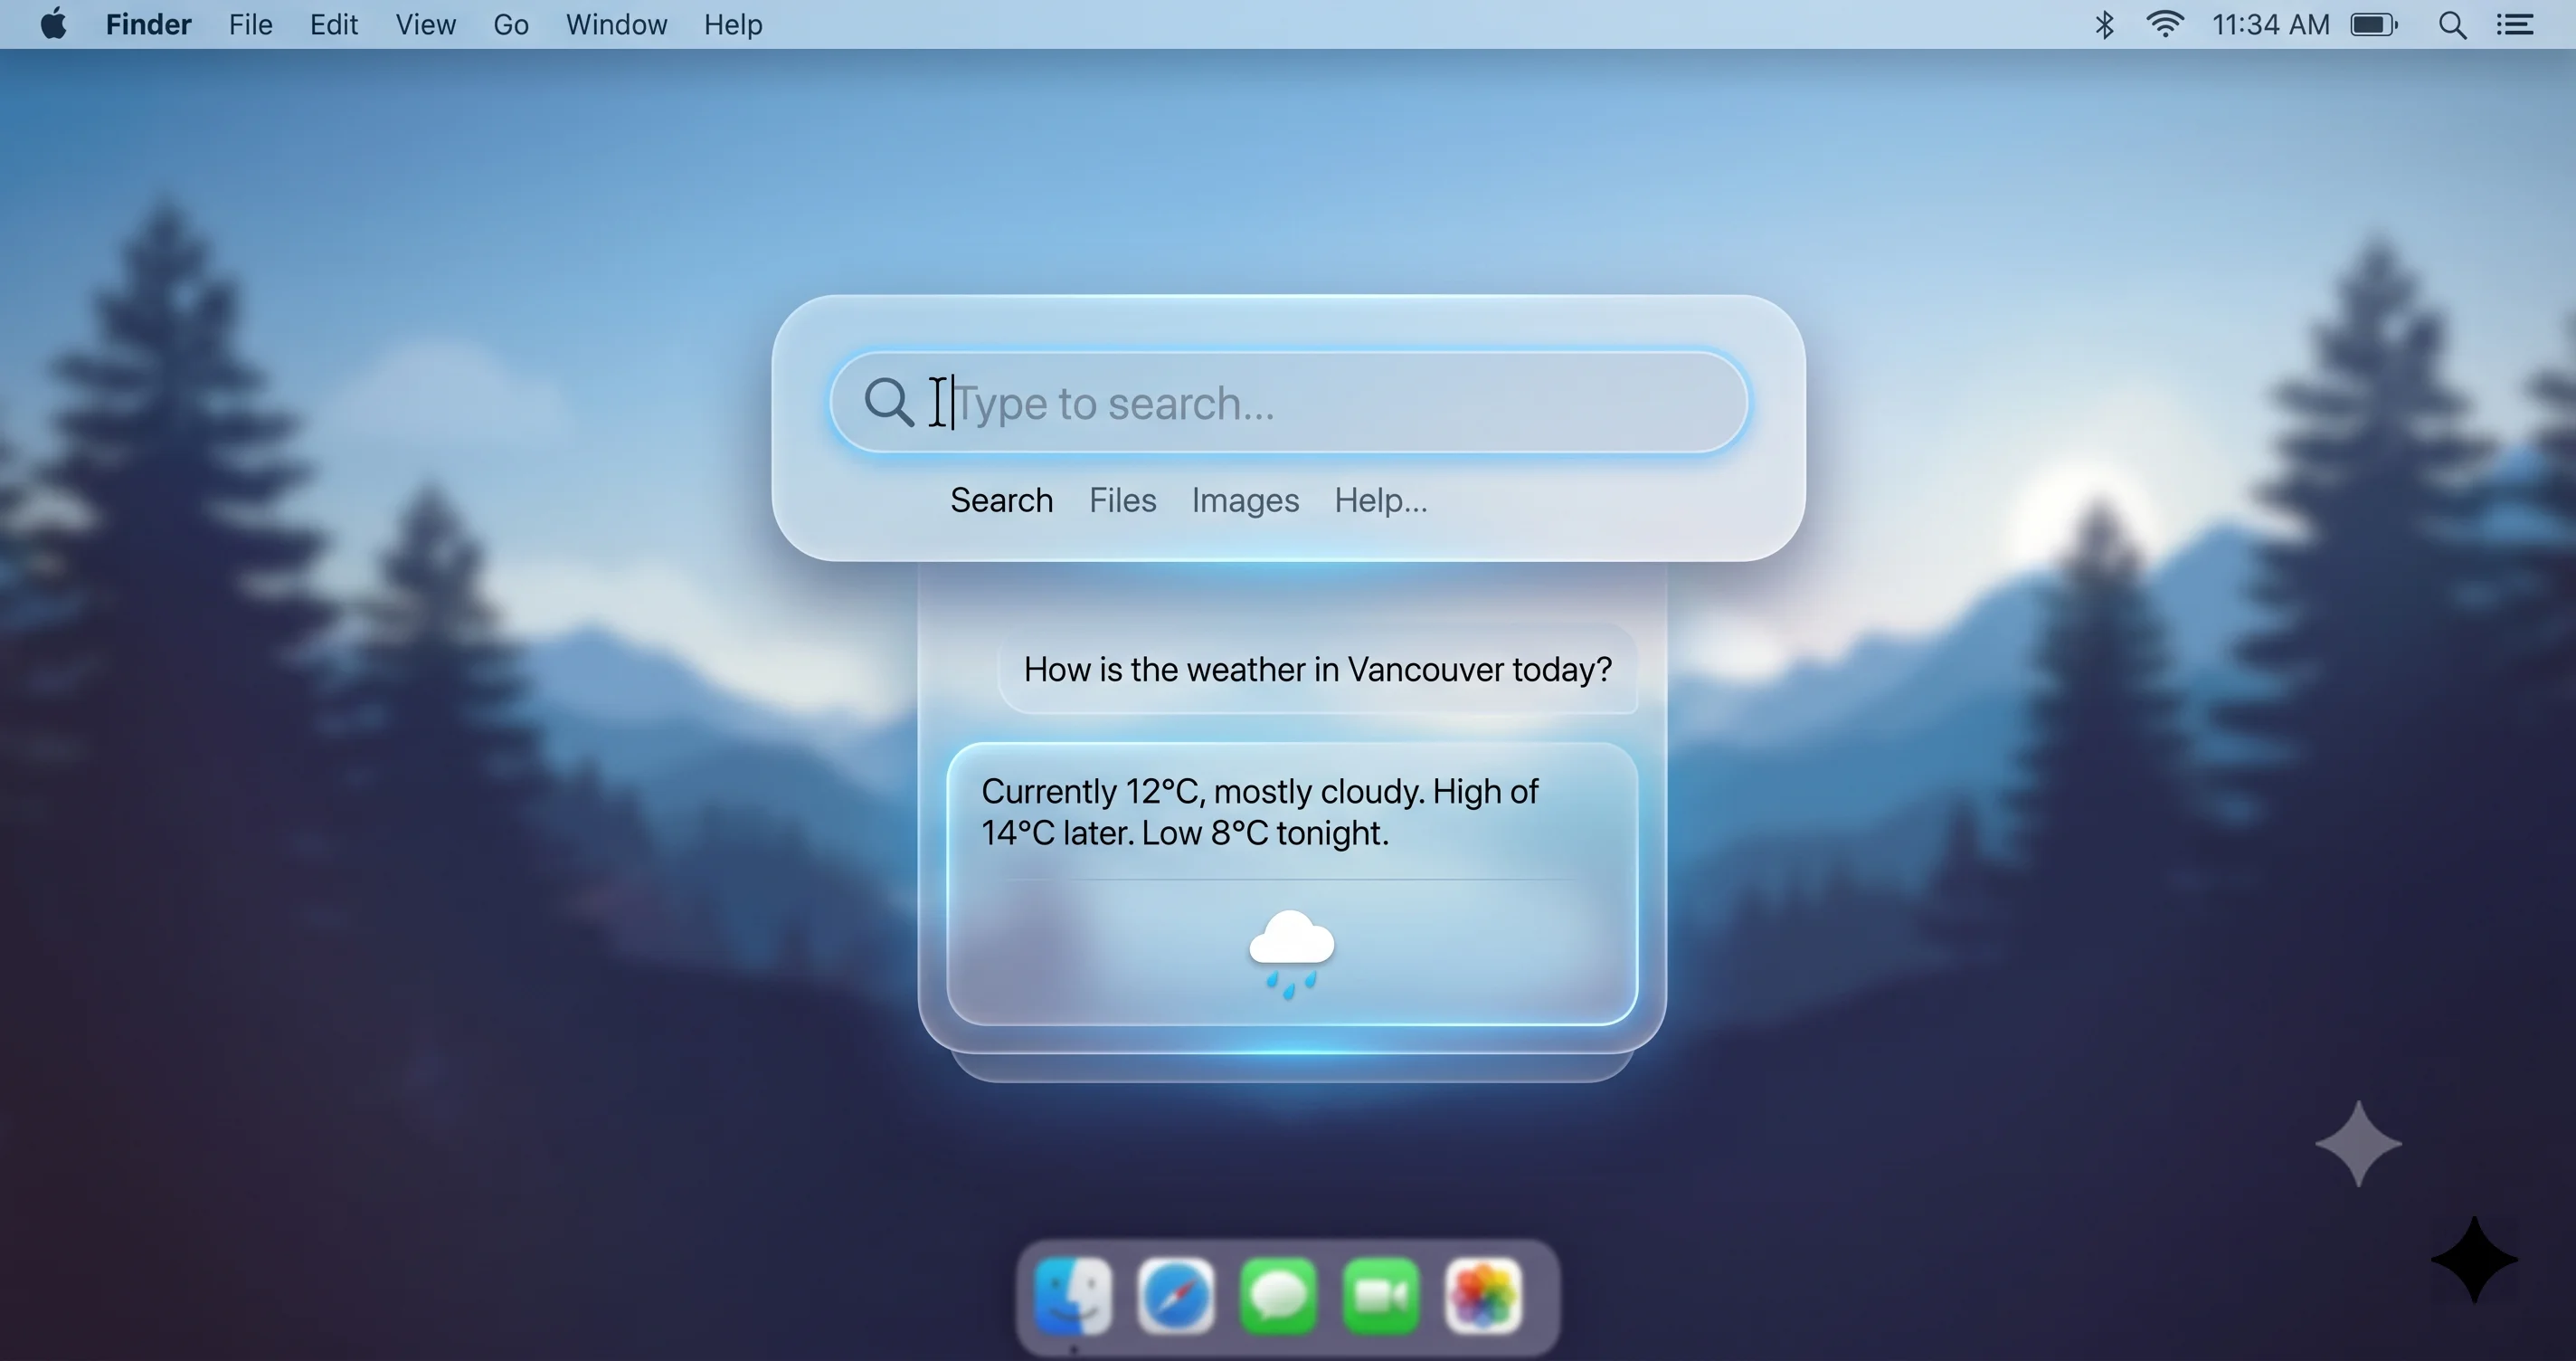Focus the 'Type to search...' field

pos(1288,403)
